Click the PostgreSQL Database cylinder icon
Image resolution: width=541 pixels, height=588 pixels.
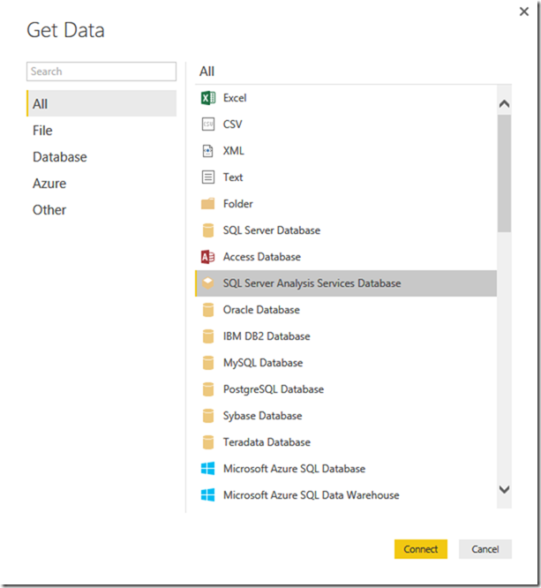click(207, 389)
